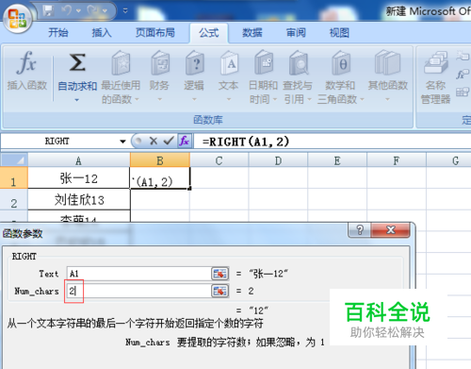Undo the last action
Image resolution: width=471 pixels, height=369 pixels.
(x=67, y=11)
